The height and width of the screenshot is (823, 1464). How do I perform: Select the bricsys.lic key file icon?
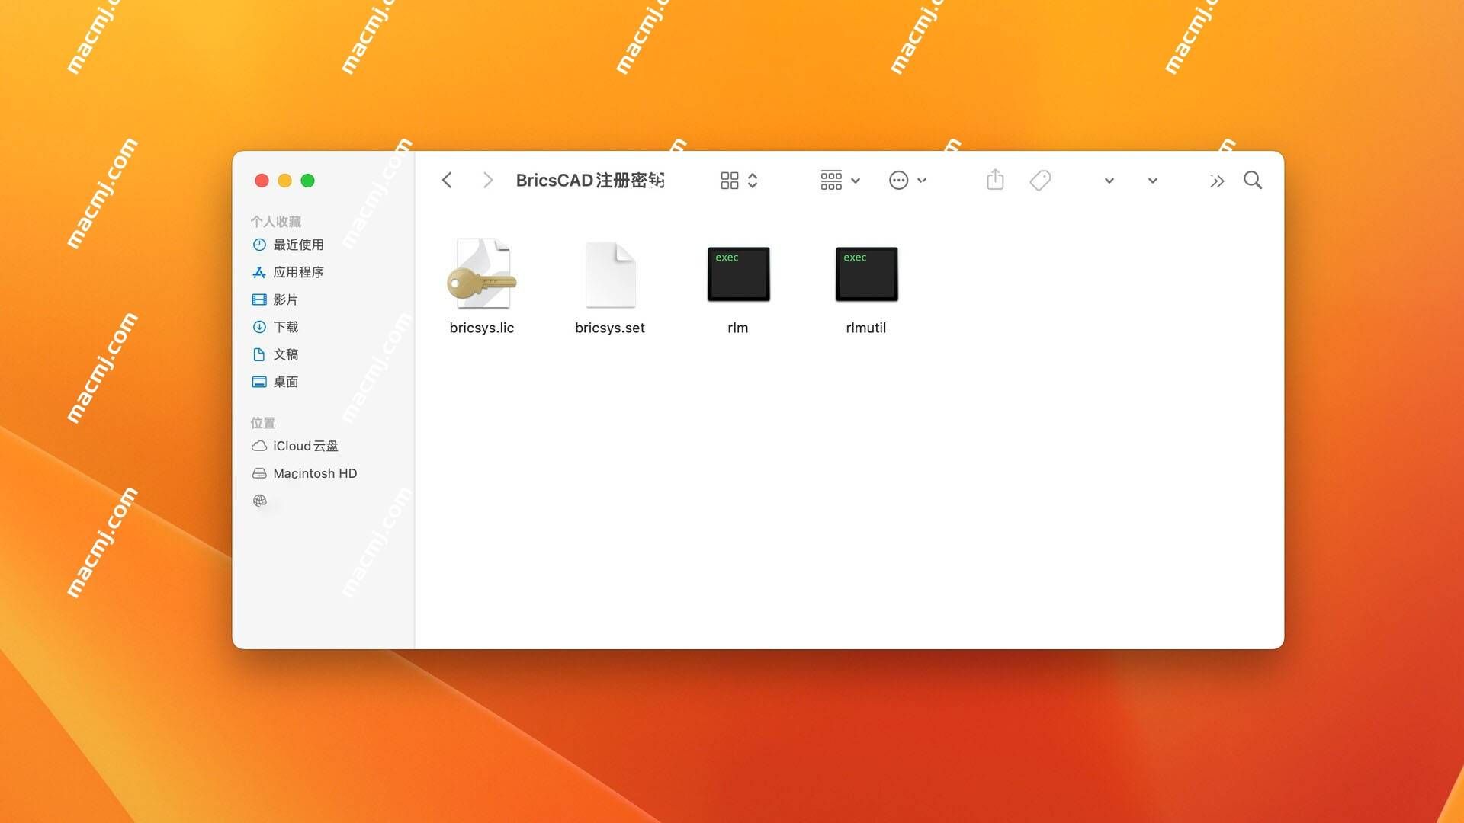(x=482, y=274)
